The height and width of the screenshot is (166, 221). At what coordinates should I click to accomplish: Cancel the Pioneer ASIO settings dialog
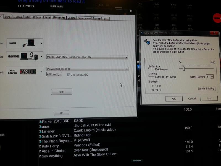point(192,98)
